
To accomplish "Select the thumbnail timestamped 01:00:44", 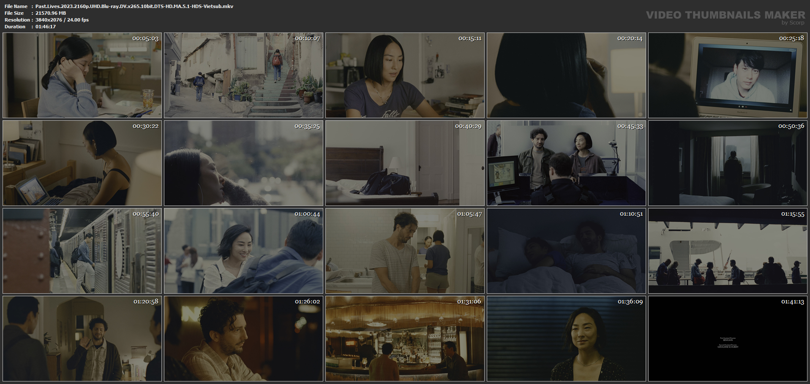I will (x=244, y=251).
